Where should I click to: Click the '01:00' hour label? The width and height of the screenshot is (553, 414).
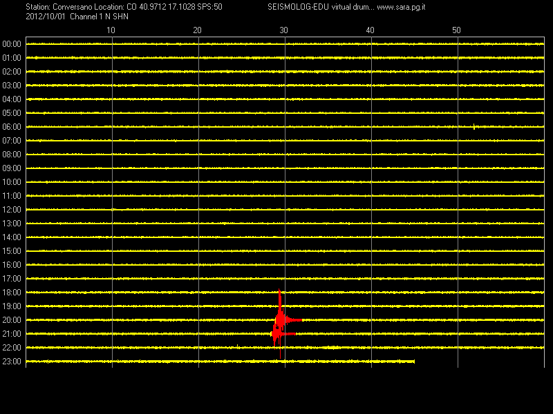pos(12,58)
